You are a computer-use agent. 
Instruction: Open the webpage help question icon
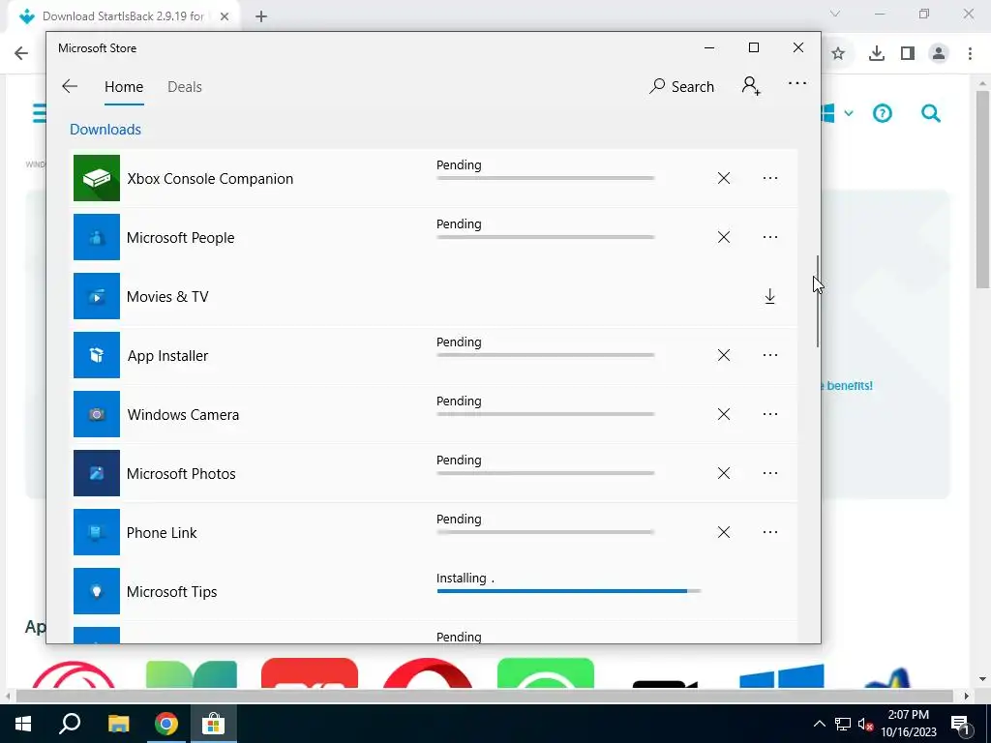[883, 113]
